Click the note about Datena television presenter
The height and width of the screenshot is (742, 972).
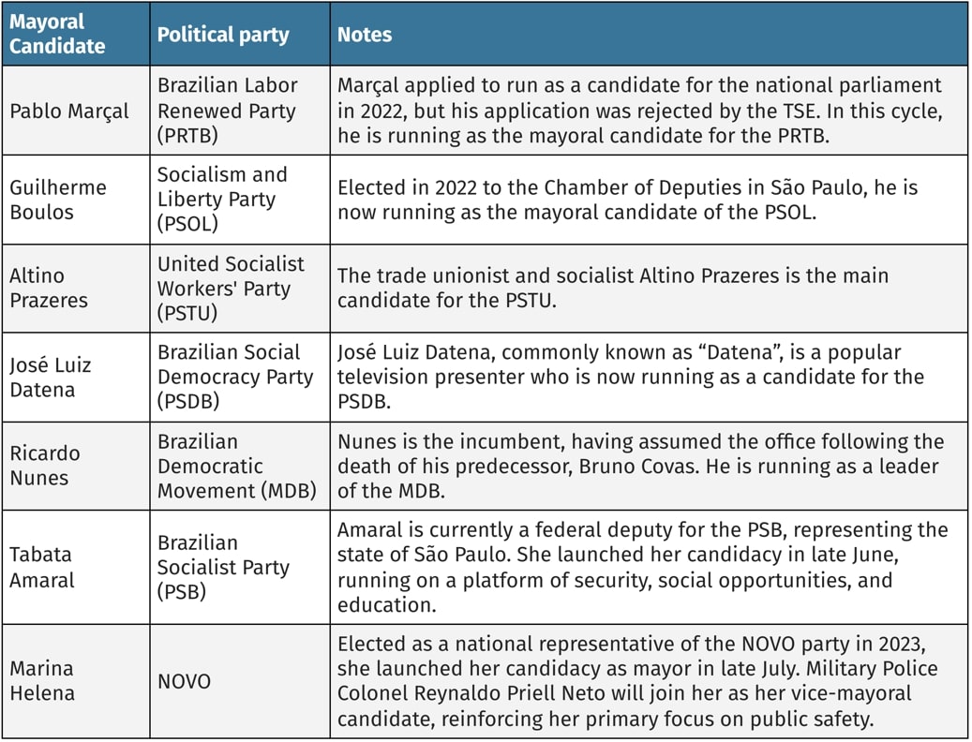click(x=649, y=378)
